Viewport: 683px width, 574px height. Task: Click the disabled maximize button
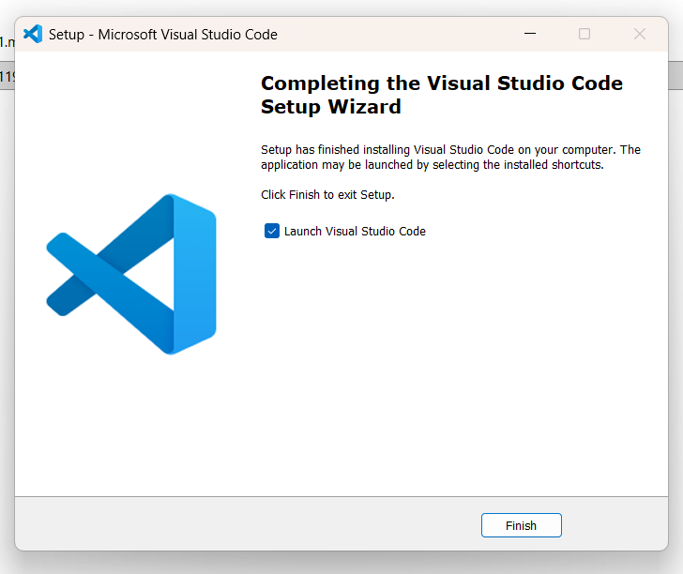click(x=584, y=34)
